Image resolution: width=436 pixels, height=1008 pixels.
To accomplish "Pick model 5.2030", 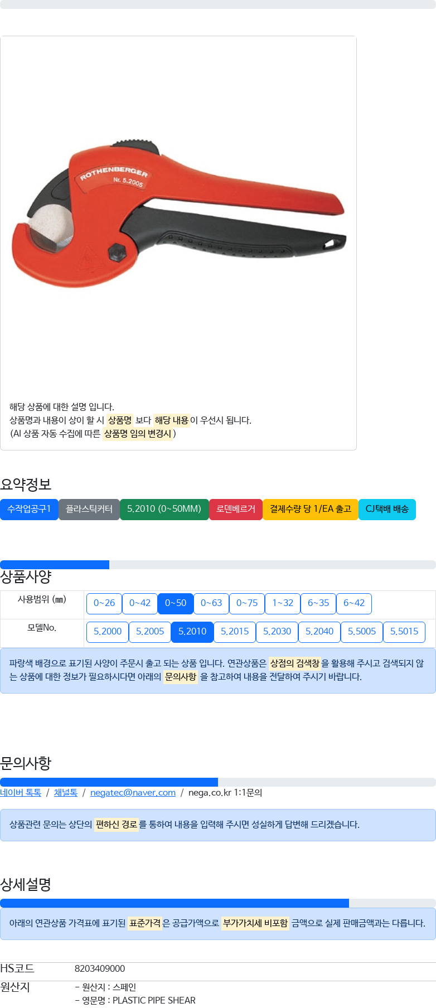I will [277, 632].
